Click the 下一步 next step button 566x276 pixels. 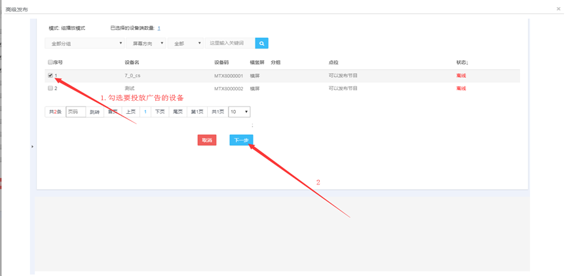coord(241,140)
